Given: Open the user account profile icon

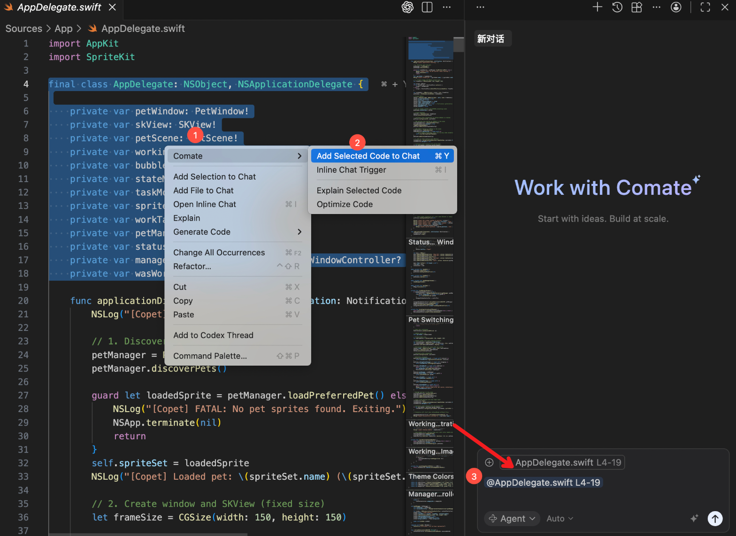Looking at the screenshot, I should [676, 7].
